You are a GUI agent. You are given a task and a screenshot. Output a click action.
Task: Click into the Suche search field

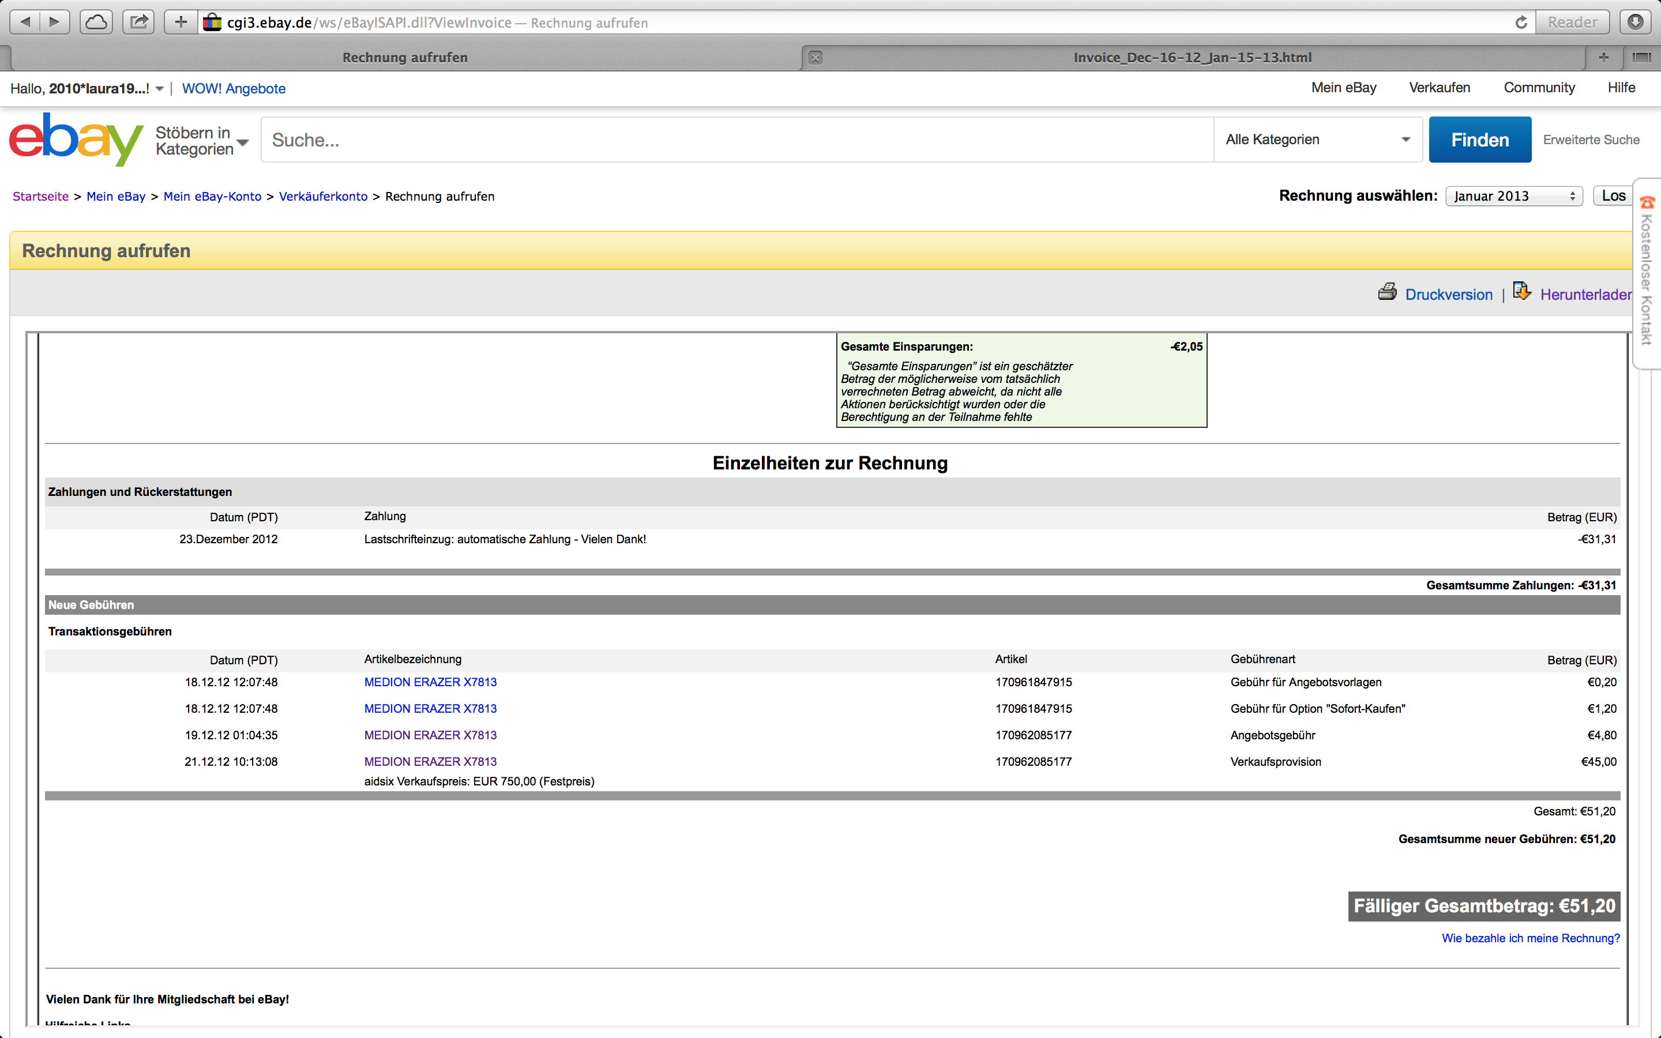(737, 140)
